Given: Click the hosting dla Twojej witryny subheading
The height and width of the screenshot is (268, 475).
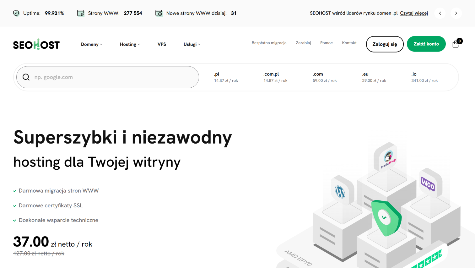Looking at the screenshot, I should tap(97, 162).
